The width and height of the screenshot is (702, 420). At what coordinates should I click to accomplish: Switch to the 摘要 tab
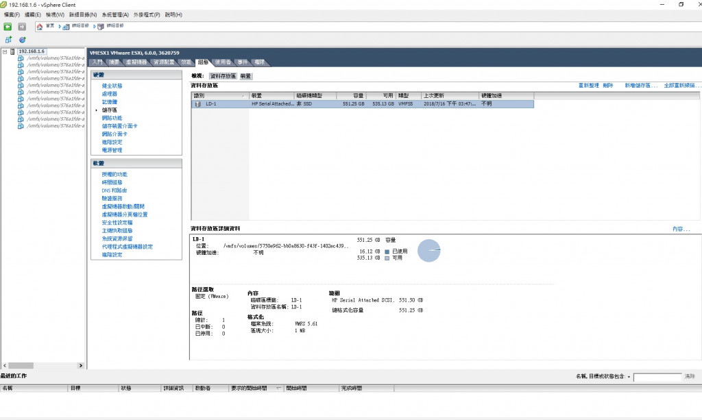114,62
